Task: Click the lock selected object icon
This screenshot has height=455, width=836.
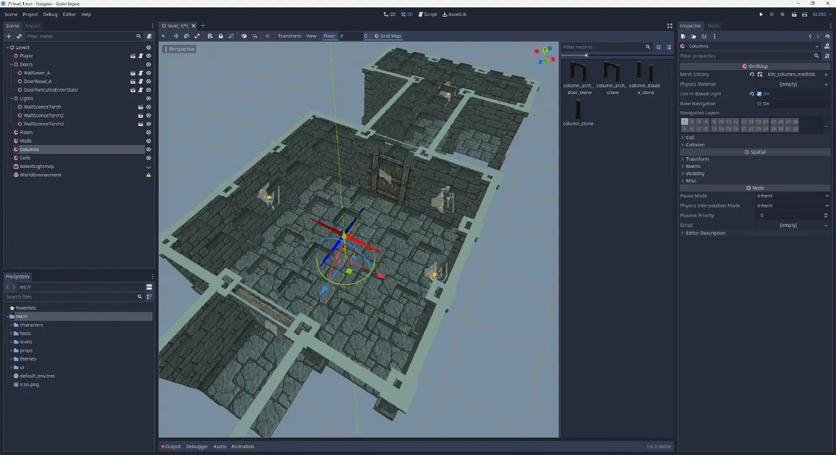Action: [221, 36]
